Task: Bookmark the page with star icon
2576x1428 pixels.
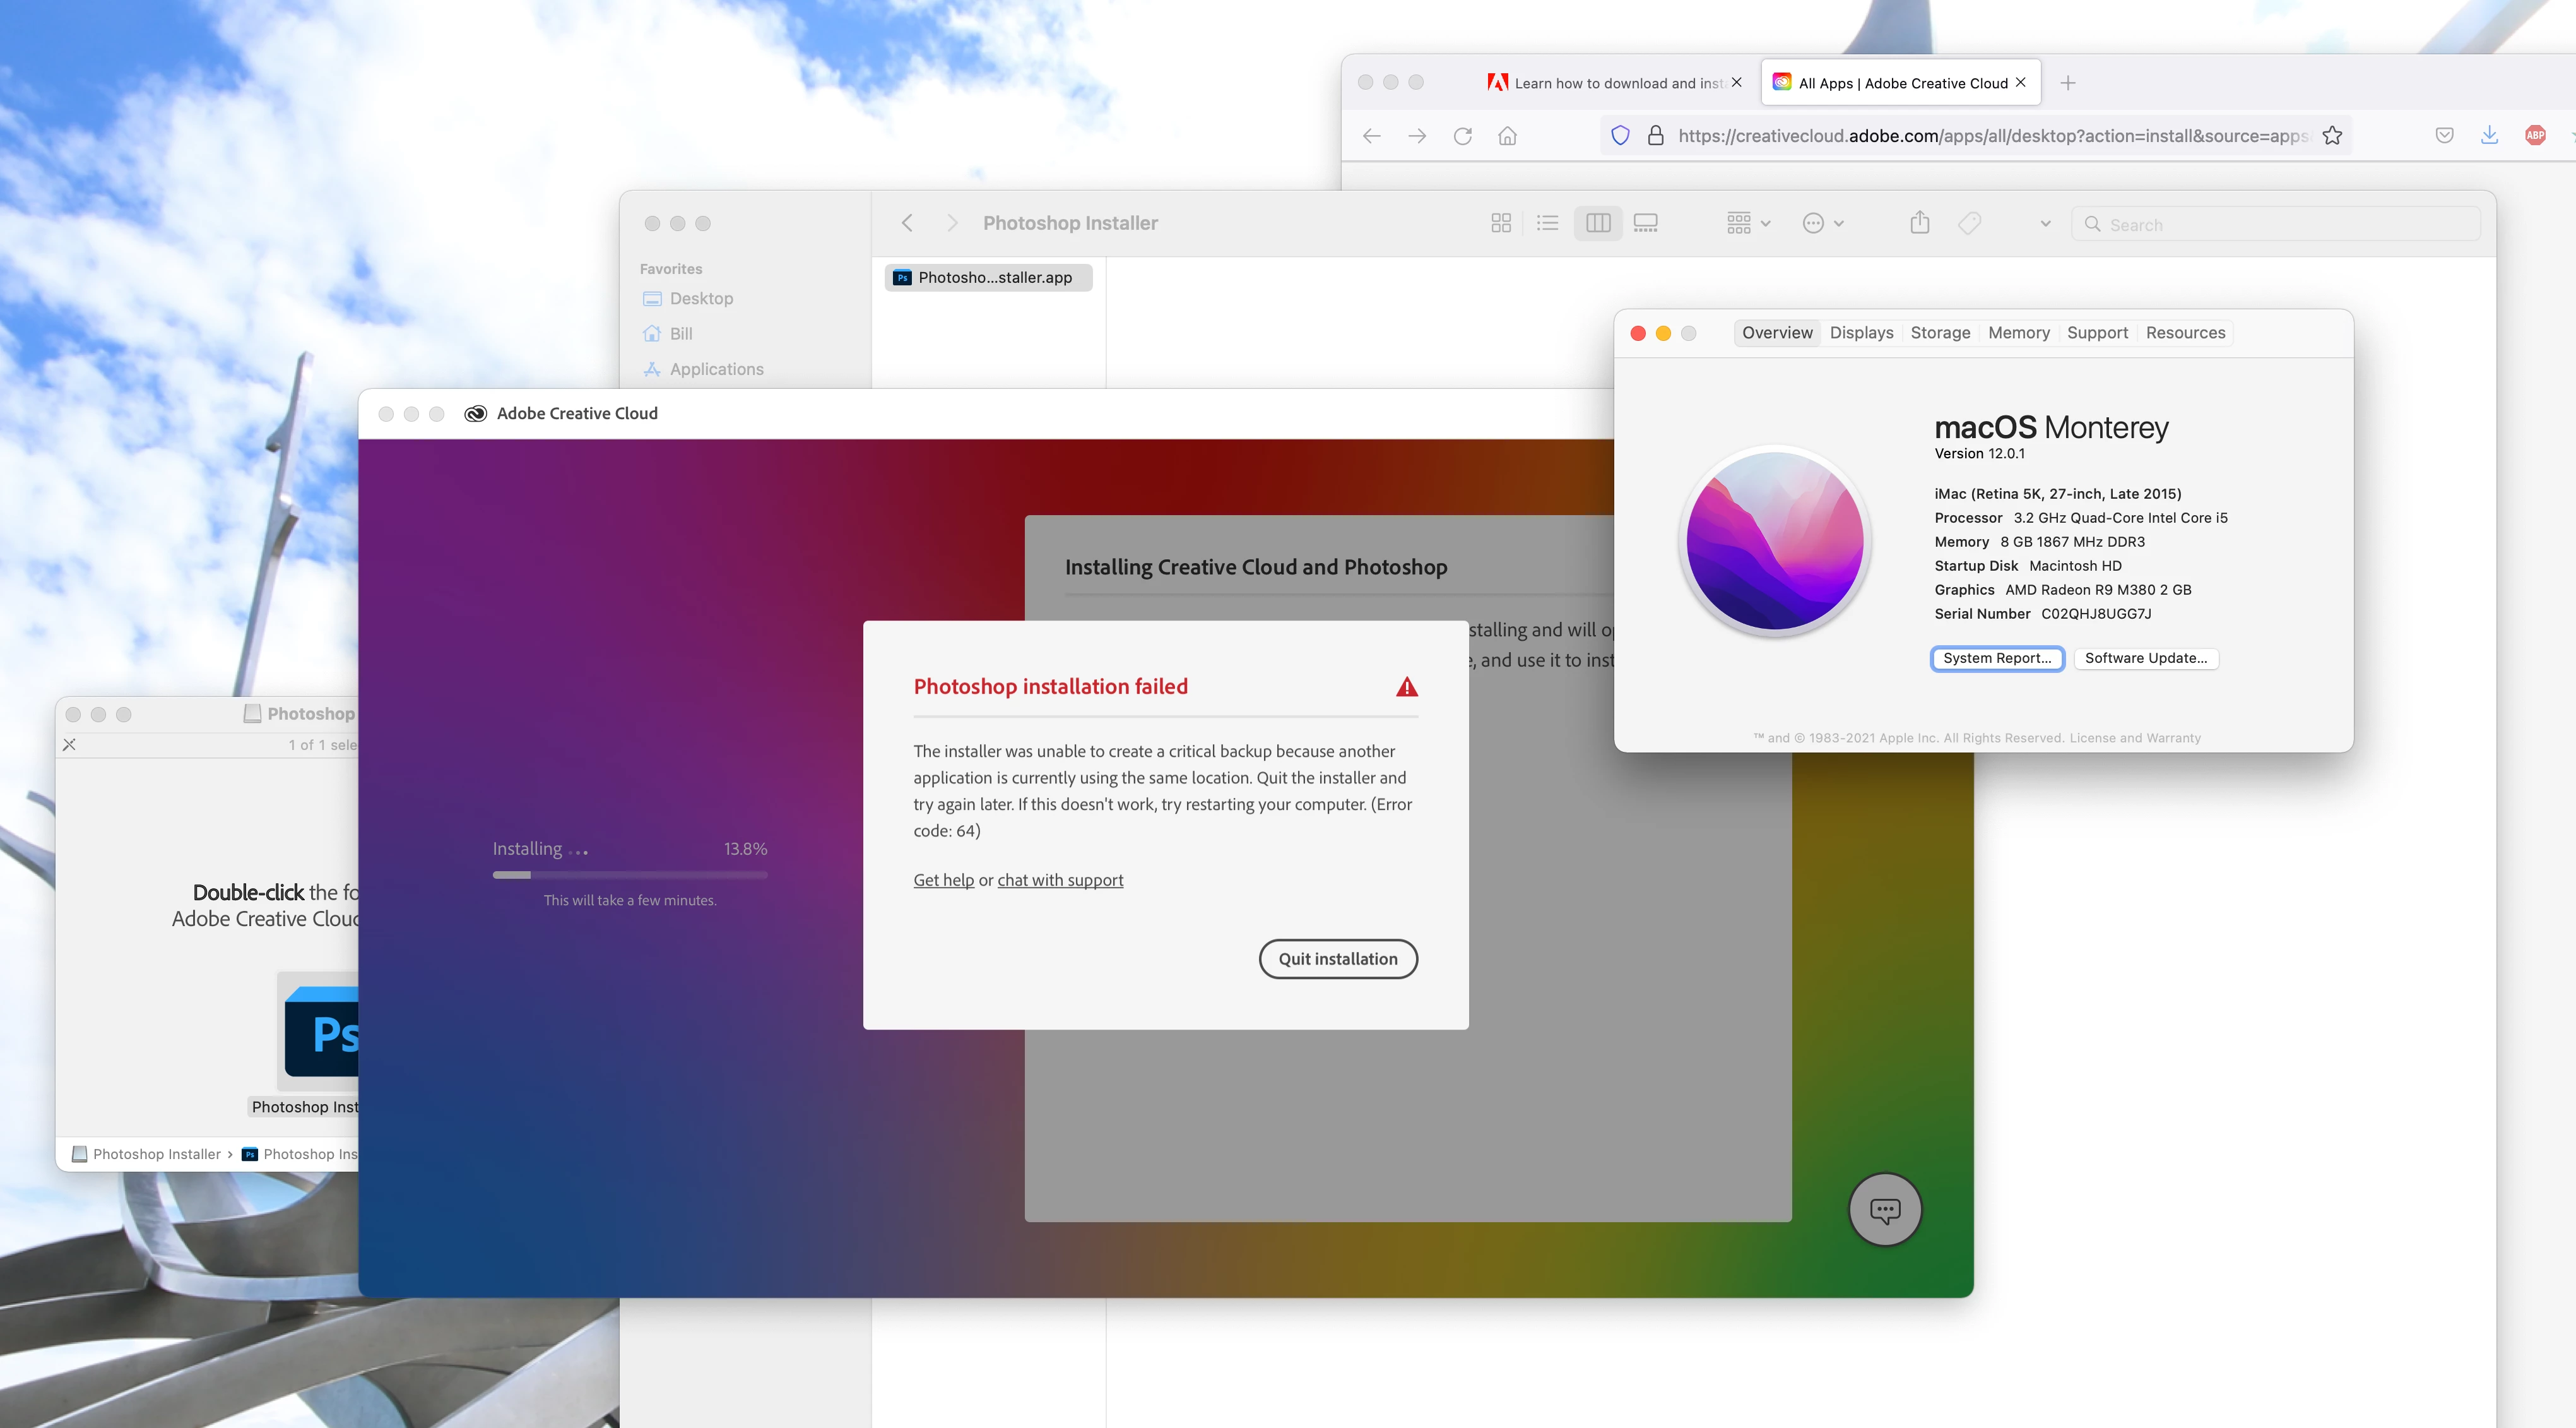Action: (x=2332, y=136)
